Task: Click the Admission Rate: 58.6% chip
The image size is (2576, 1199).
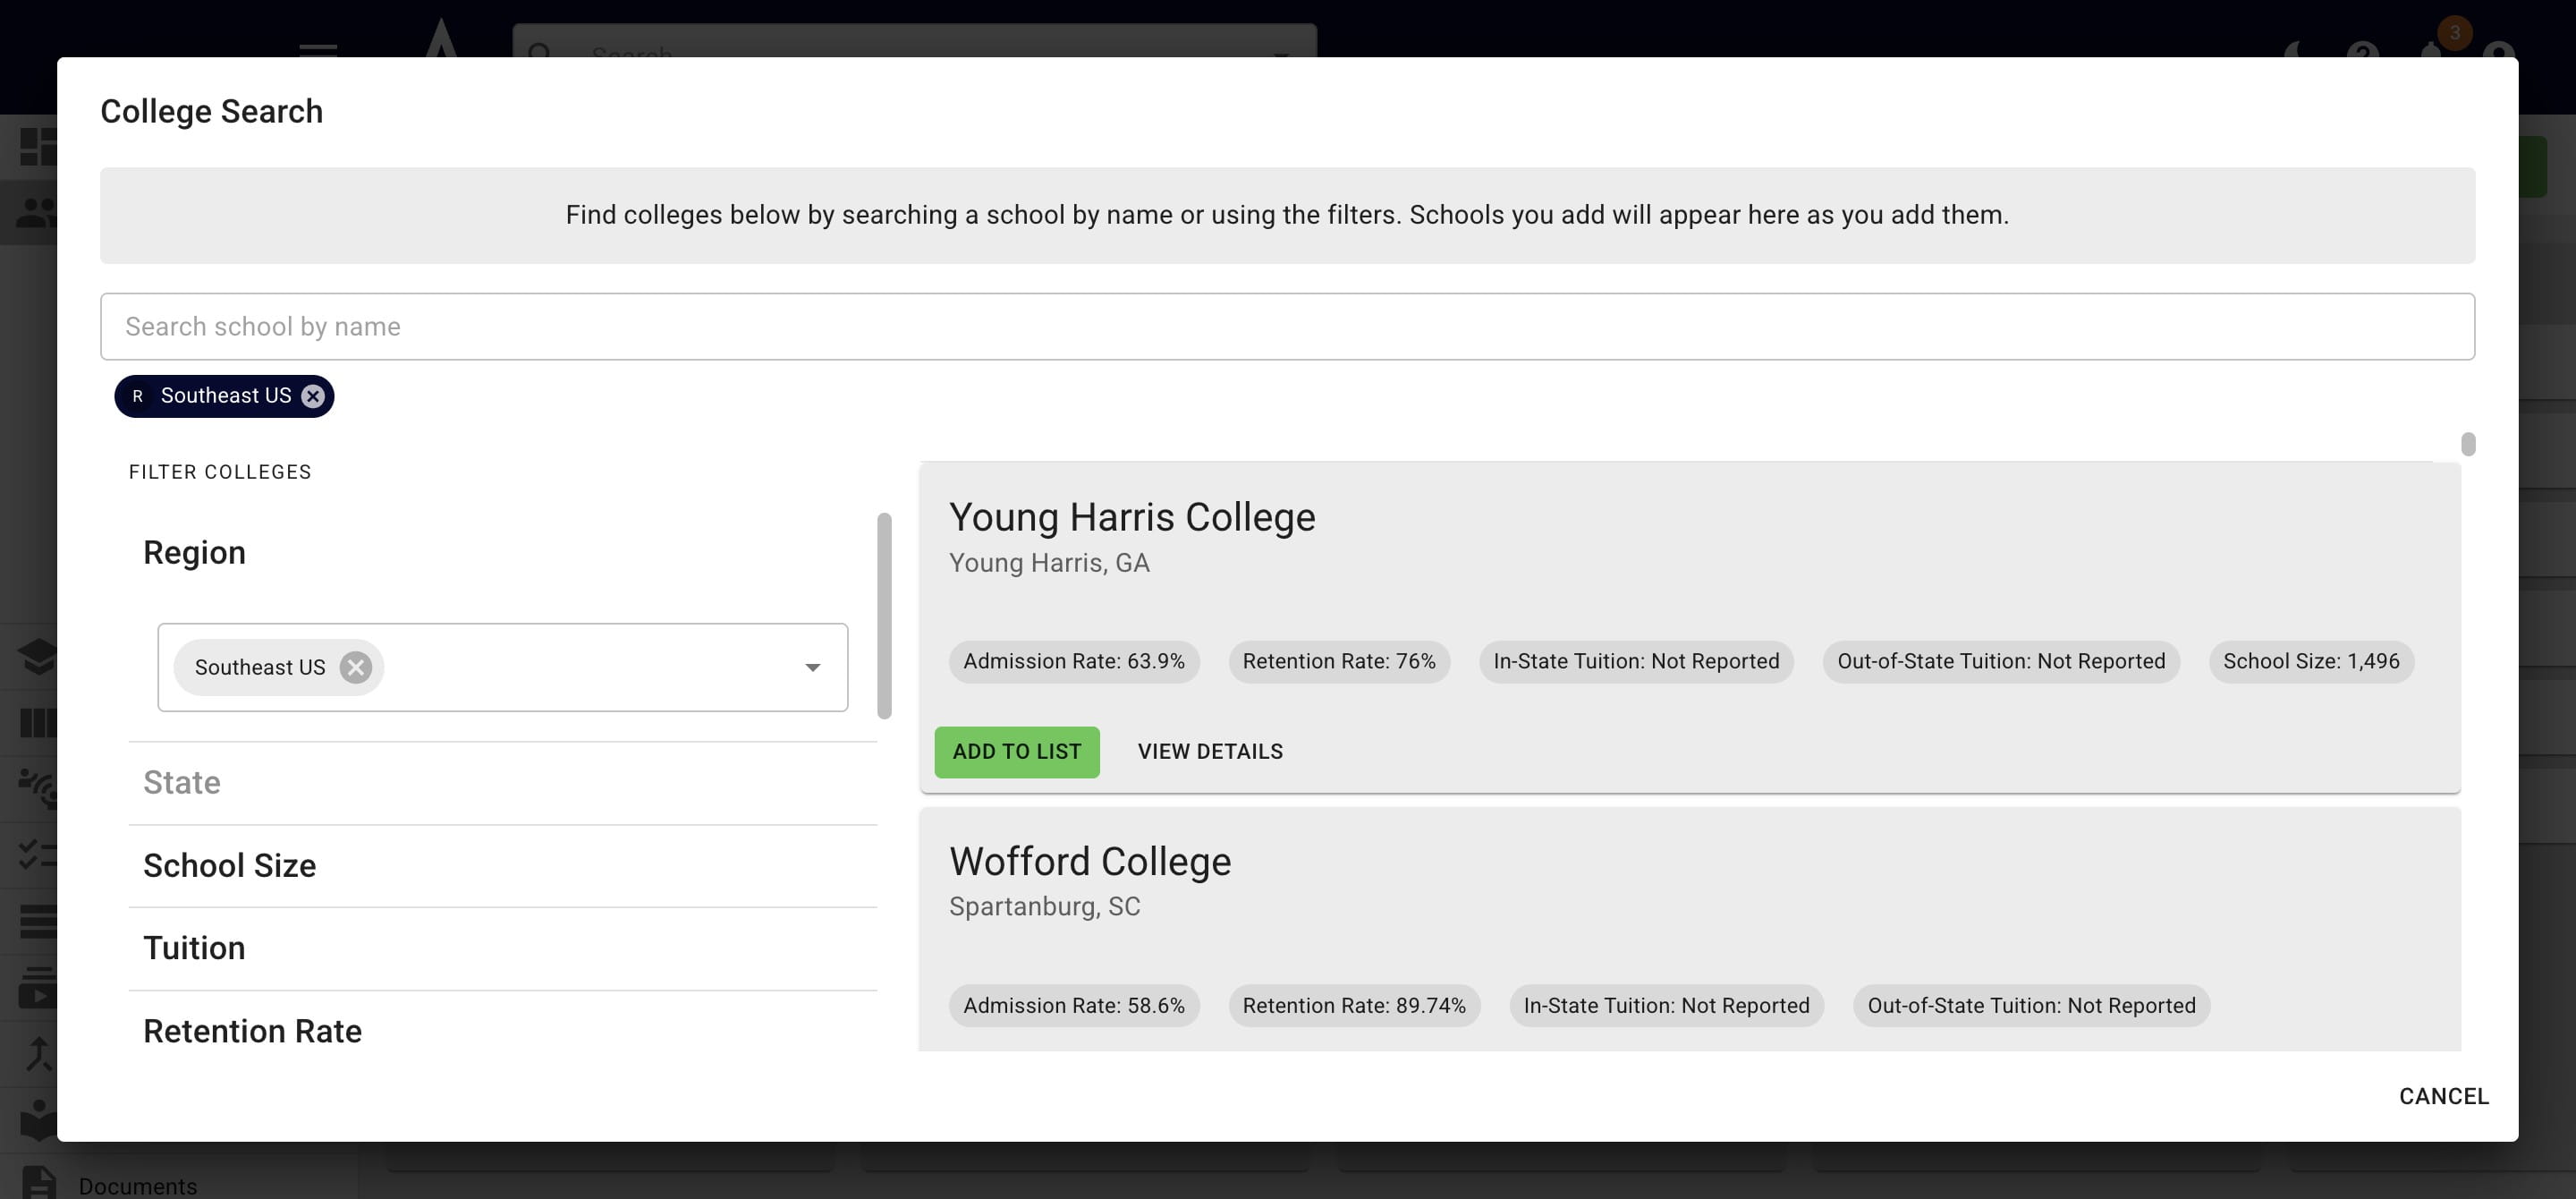Action: [x=1074, y=1005]
